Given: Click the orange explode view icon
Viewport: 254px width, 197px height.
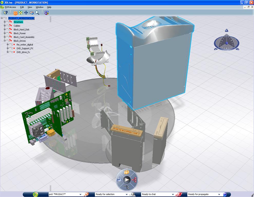Looking at the screenshot, I should [15, 13].
